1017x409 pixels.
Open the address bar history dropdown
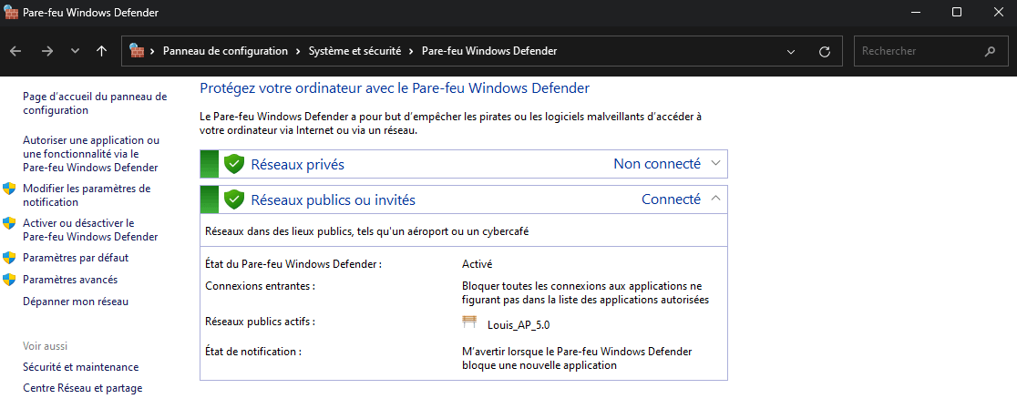pos(791,52)
